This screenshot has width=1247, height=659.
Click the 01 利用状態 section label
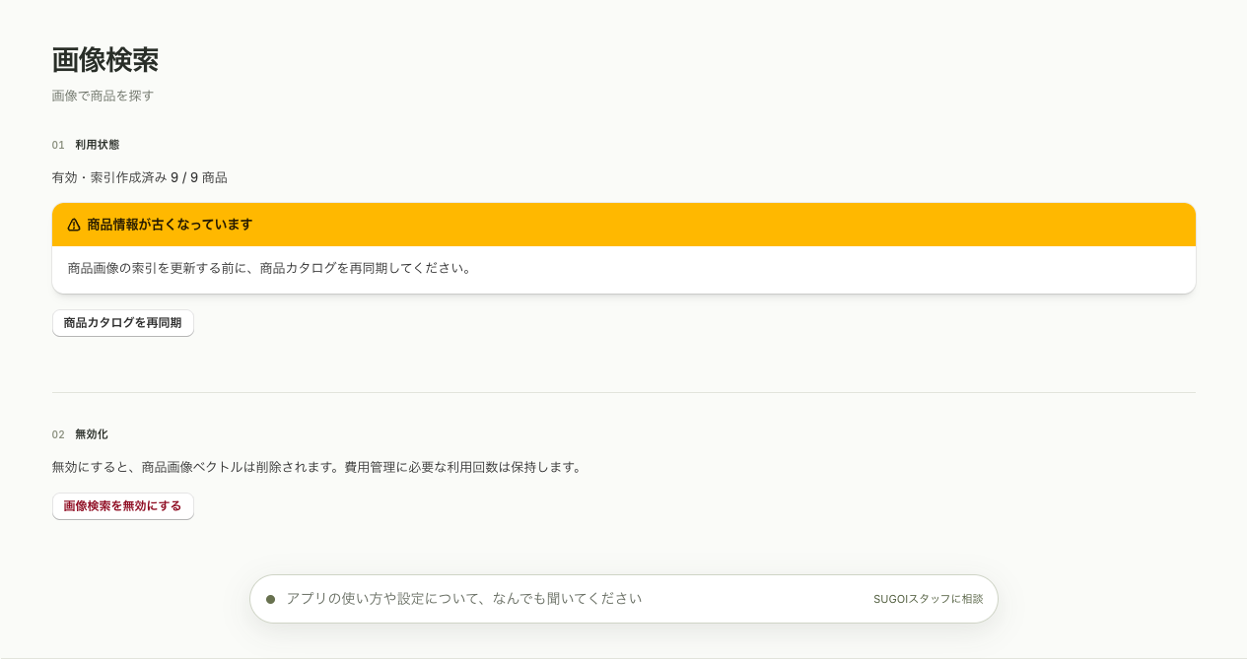point(86,145)
